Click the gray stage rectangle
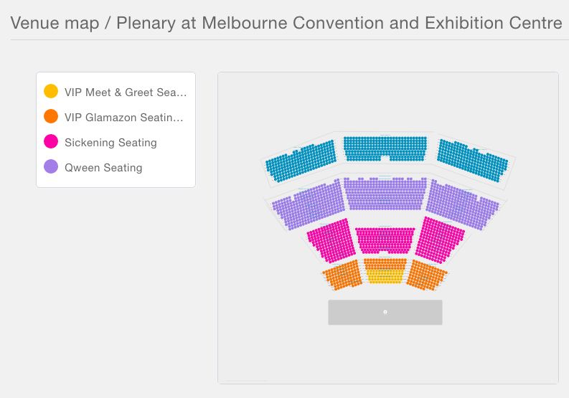 click(x=385, y=312)
